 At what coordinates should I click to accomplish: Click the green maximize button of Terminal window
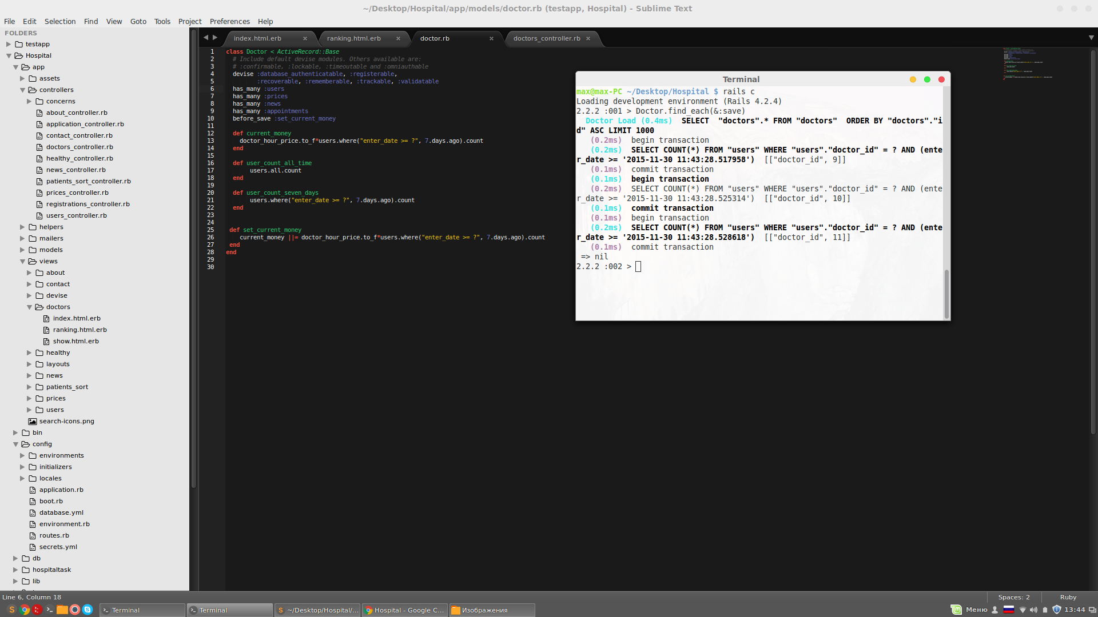pos(927,79)
